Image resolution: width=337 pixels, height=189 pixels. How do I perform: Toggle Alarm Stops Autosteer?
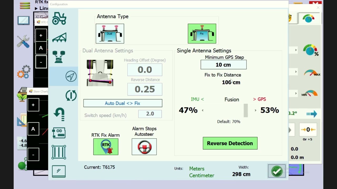[144, 147]
